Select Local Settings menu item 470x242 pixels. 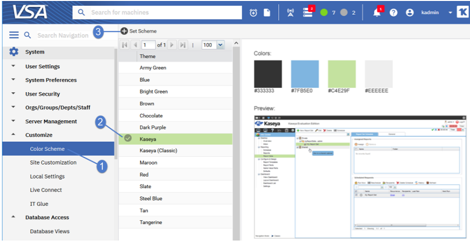47,176
